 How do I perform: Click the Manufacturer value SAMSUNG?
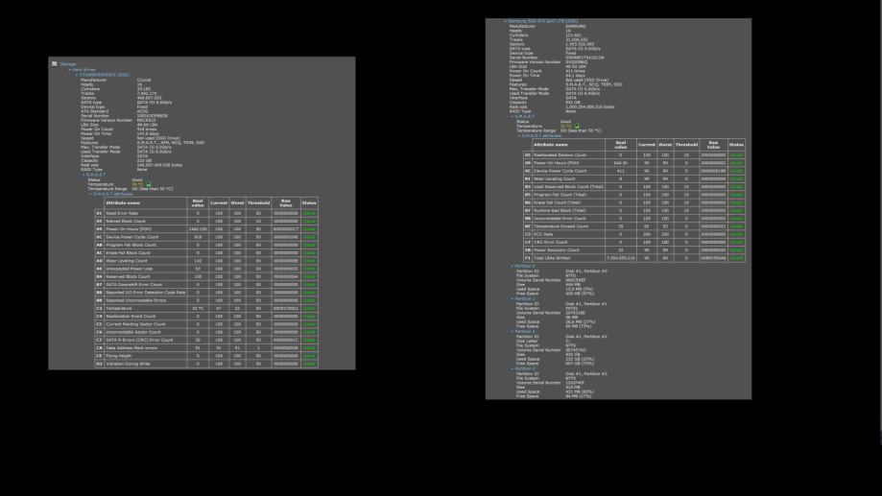pos(576,27)
